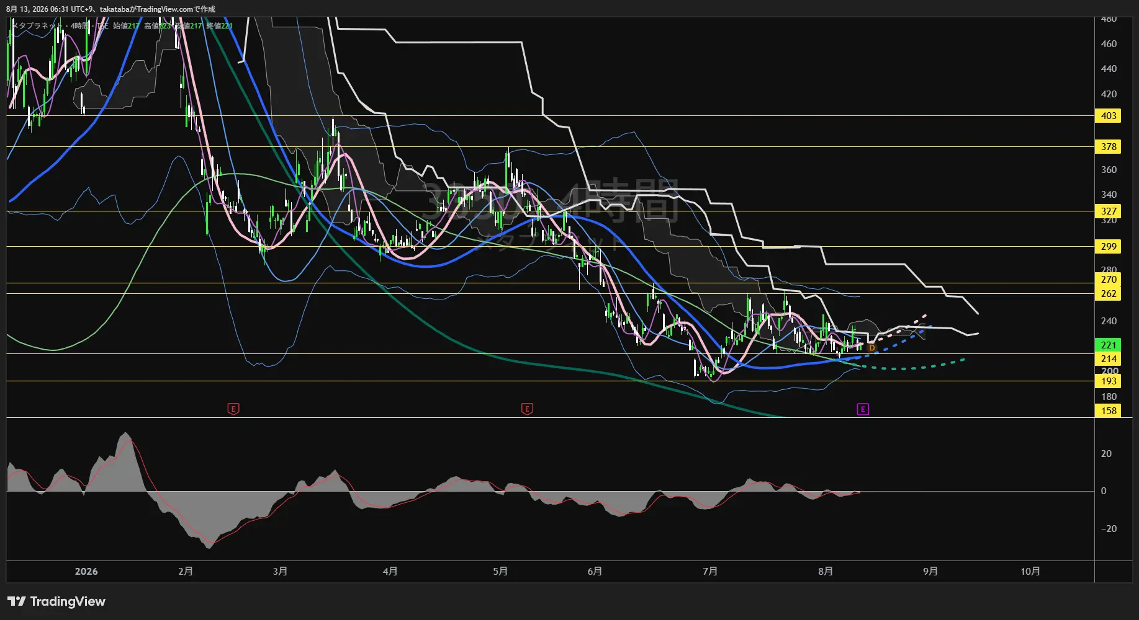The height and width of the screenshot is (620, 1139).
Task: Click the TradingView logo at bottom
Action: pos(56,601)
